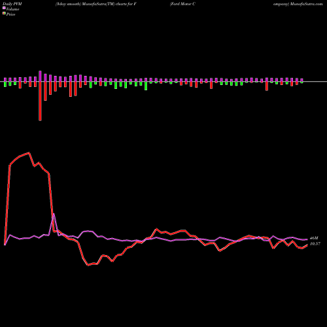The height and width of the screenshot is (327, 327).
Task: Click the Daily PVM chart title
Action: click(x=12, y=4)
